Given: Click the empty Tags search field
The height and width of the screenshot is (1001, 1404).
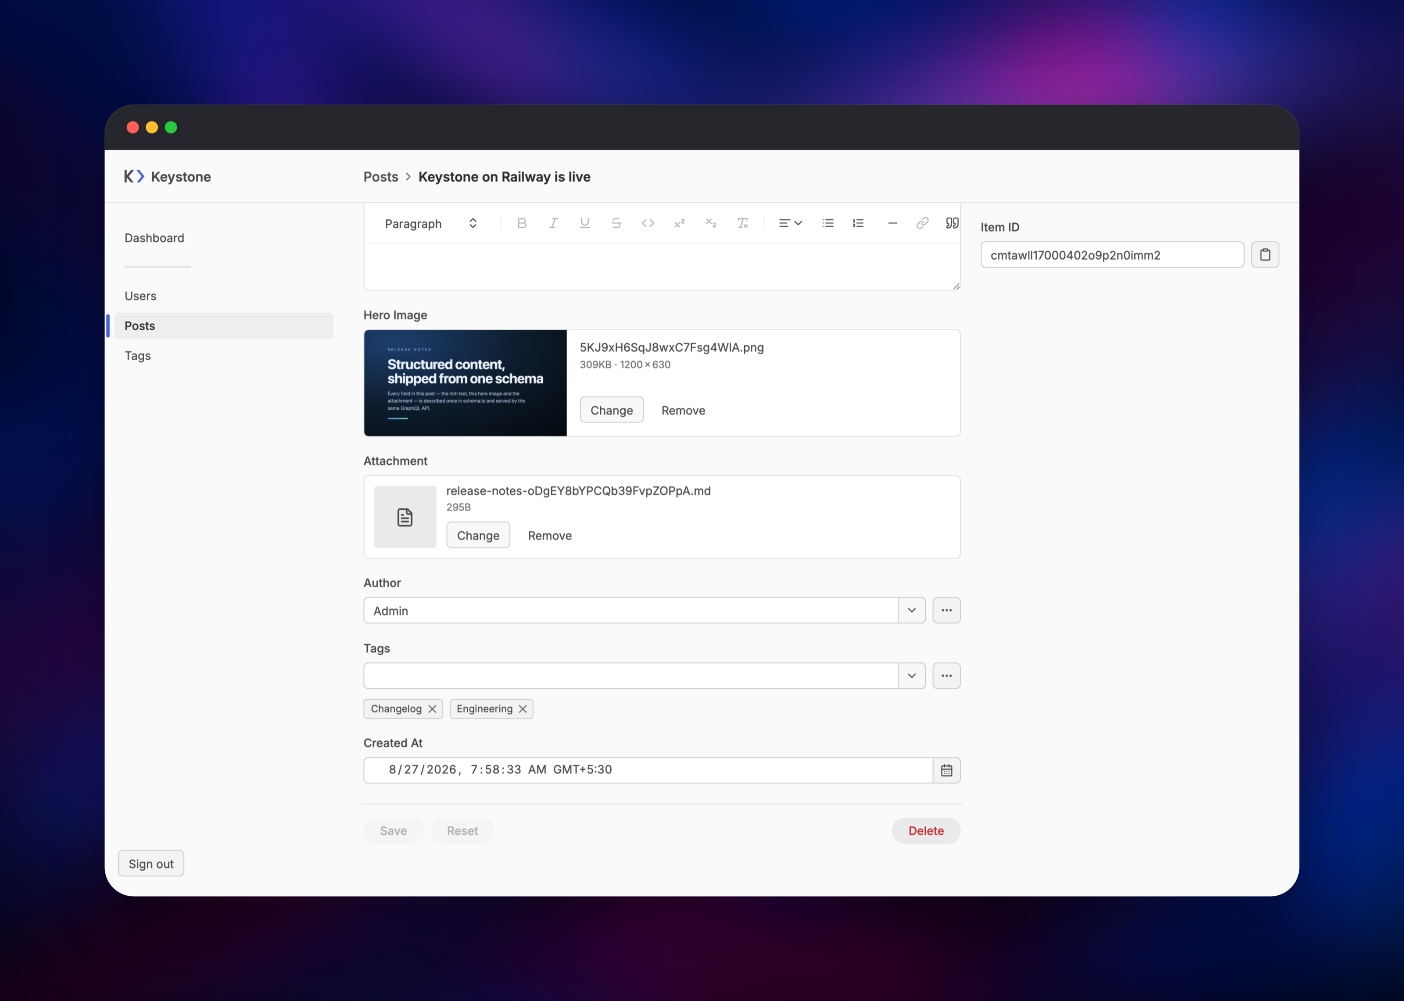Looking at the screenshot, I should coord(630,676).
